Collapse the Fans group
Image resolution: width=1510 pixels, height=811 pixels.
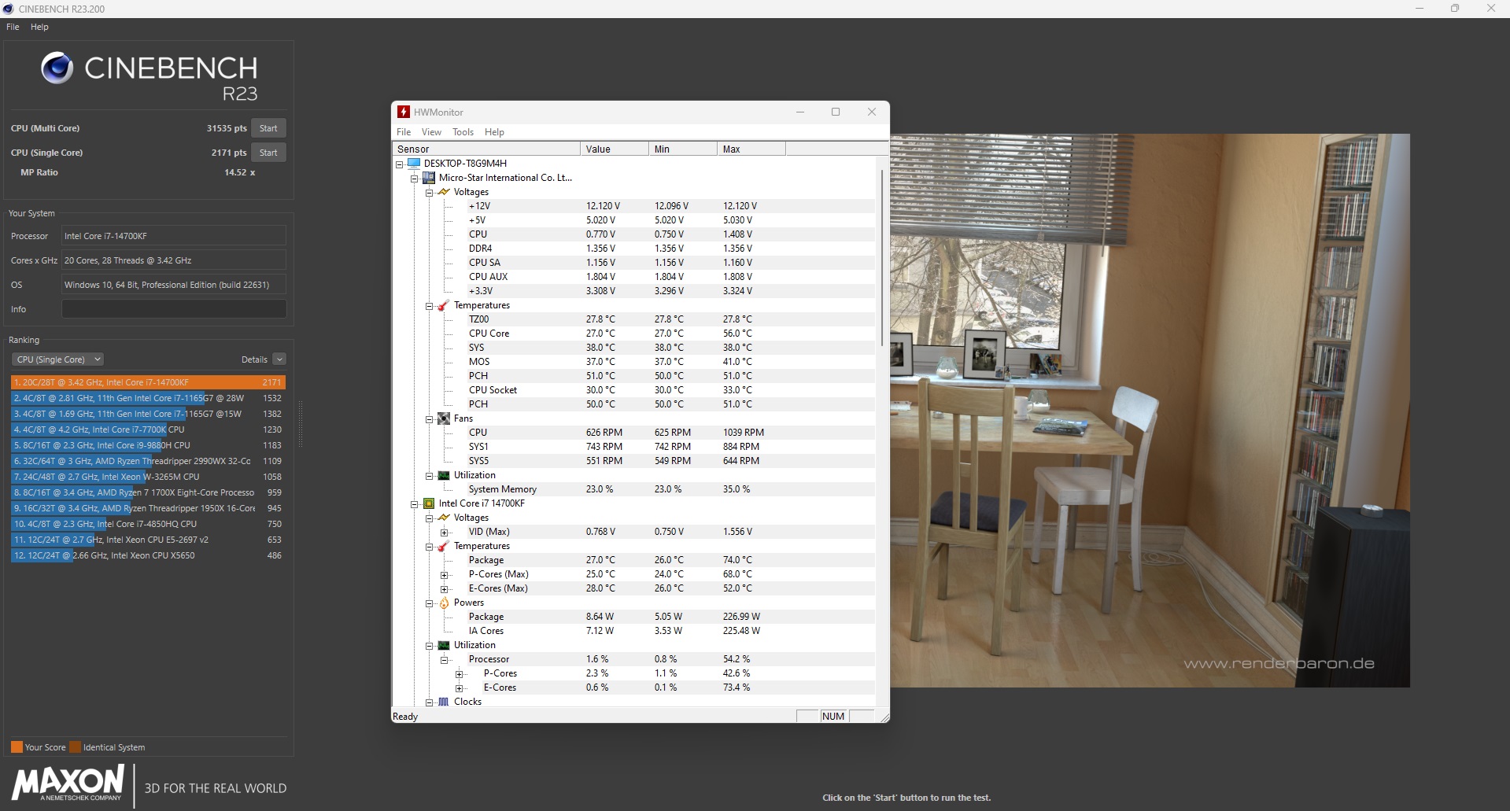430,419
